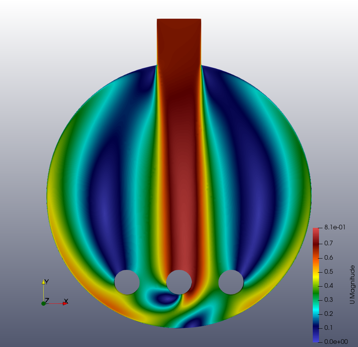
Task: Select the 0.3 legend tick label
Action: tap(328, 299)
